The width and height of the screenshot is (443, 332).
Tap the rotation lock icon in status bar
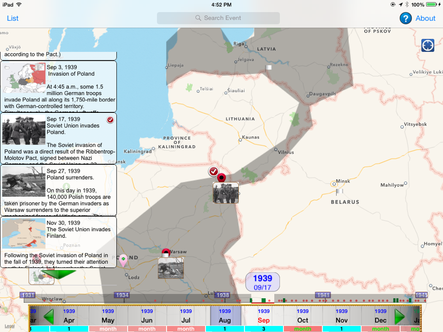392,4
